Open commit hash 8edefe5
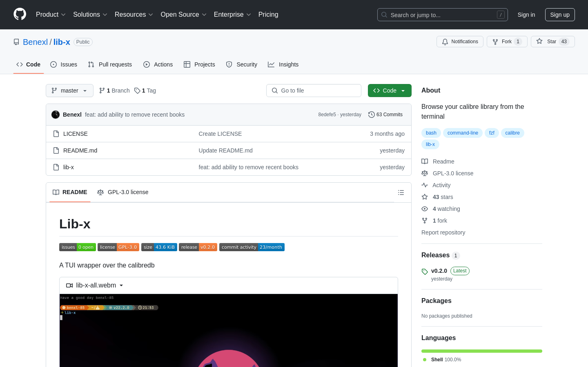The width and height of the screenshot is (588, 367). tap(327, 115)
